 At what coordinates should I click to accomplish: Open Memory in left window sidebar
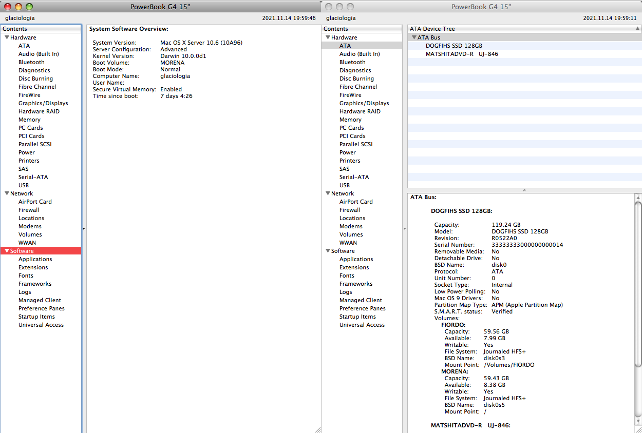[29, 120]
